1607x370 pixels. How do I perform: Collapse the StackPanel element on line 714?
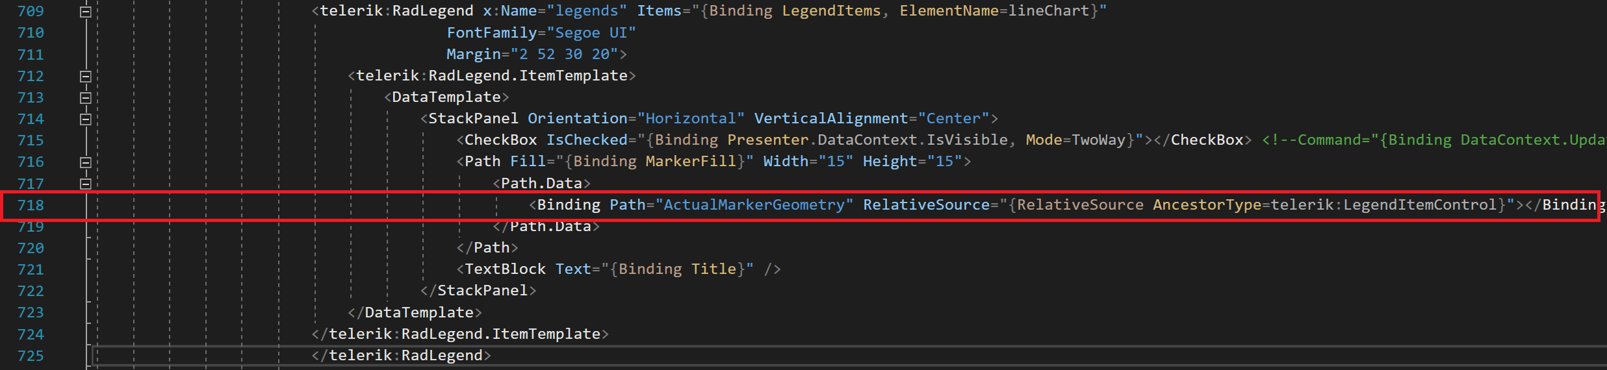pos(85,119)
